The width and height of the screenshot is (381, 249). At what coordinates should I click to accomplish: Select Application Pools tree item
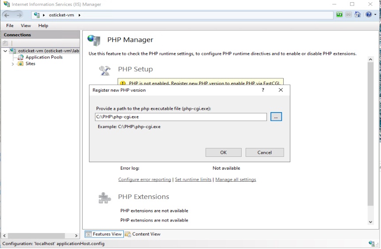tap(44, 57)
